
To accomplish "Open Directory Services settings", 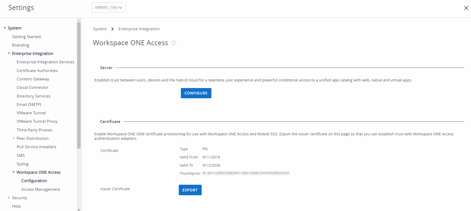I will pyautogui.click(x=33, y=96).
